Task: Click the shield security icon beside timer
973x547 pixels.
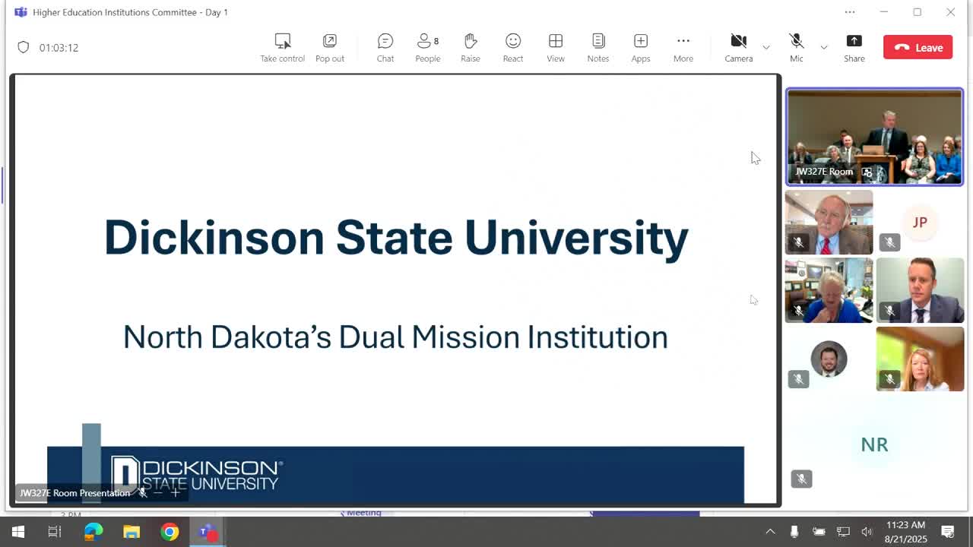Action: 24,47
